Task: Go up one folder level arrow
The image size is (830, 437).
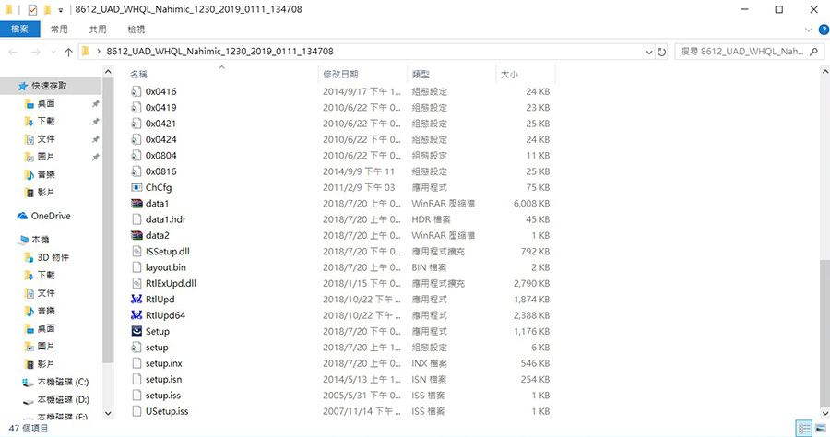Action: [68, 52]
